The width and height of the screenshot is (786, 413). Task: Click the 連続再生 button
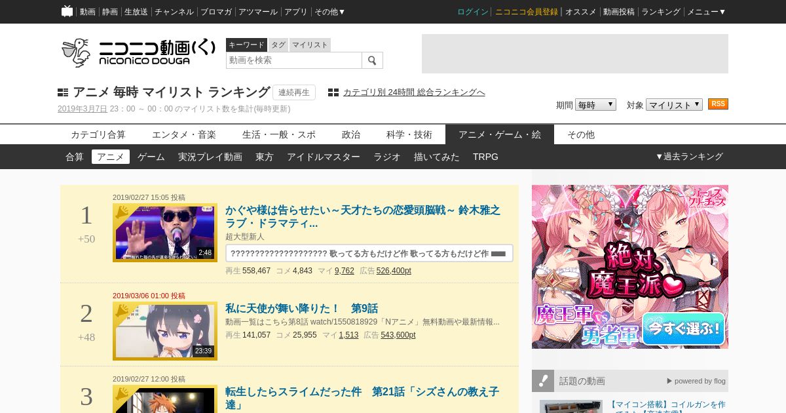point(294,92)
